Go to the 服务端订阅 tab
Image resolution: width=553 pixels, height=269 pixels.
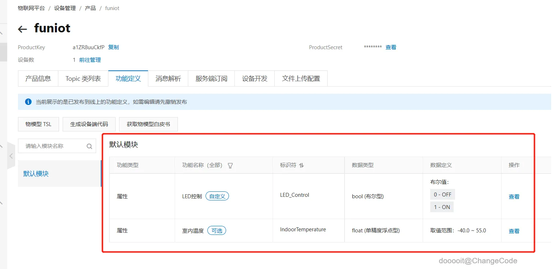click(211, 79)
